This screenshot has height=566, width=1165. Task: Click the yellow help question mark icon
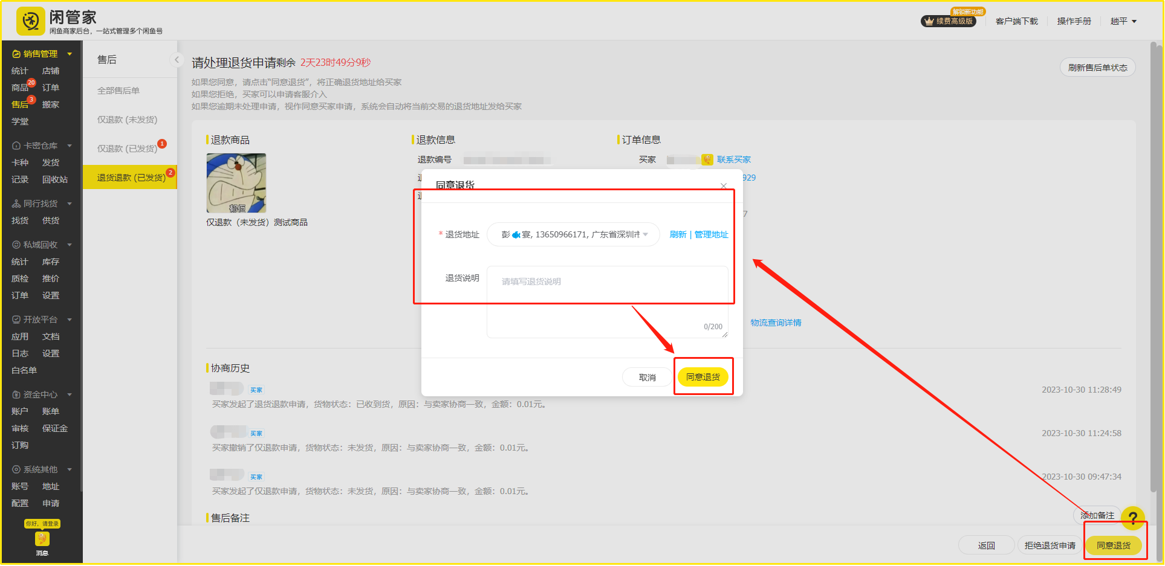tap(1132, 517)
